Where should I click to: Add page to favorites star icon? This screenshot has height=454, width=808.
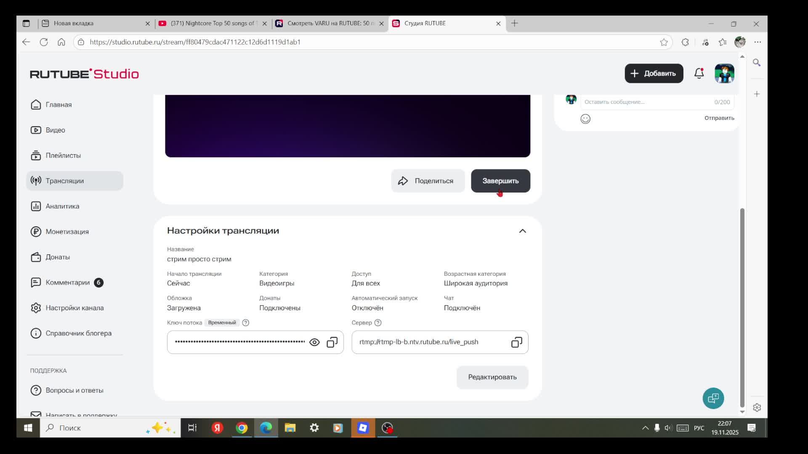coord(664,42)
